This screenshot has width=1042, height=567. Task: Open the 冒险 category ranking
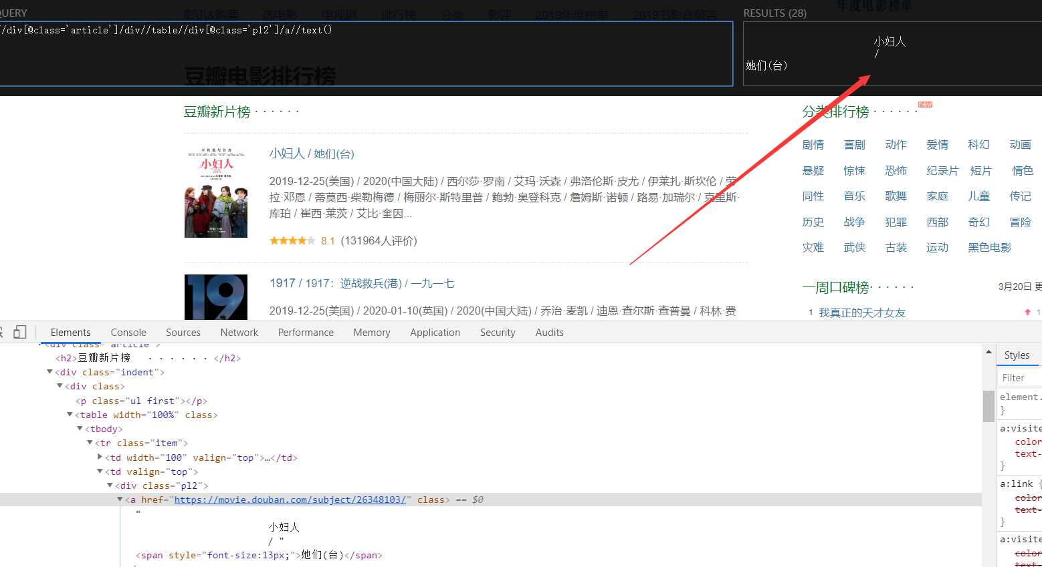pyautogui.click(x=1021, y=222)
